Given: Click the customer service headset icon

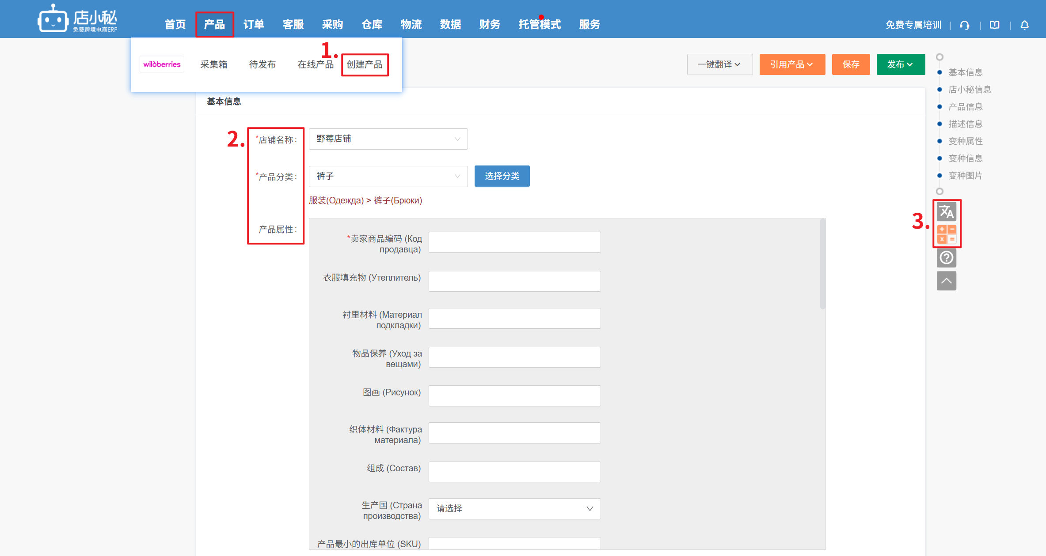Looking at the screenshot, I should click(x=964, y=25).
